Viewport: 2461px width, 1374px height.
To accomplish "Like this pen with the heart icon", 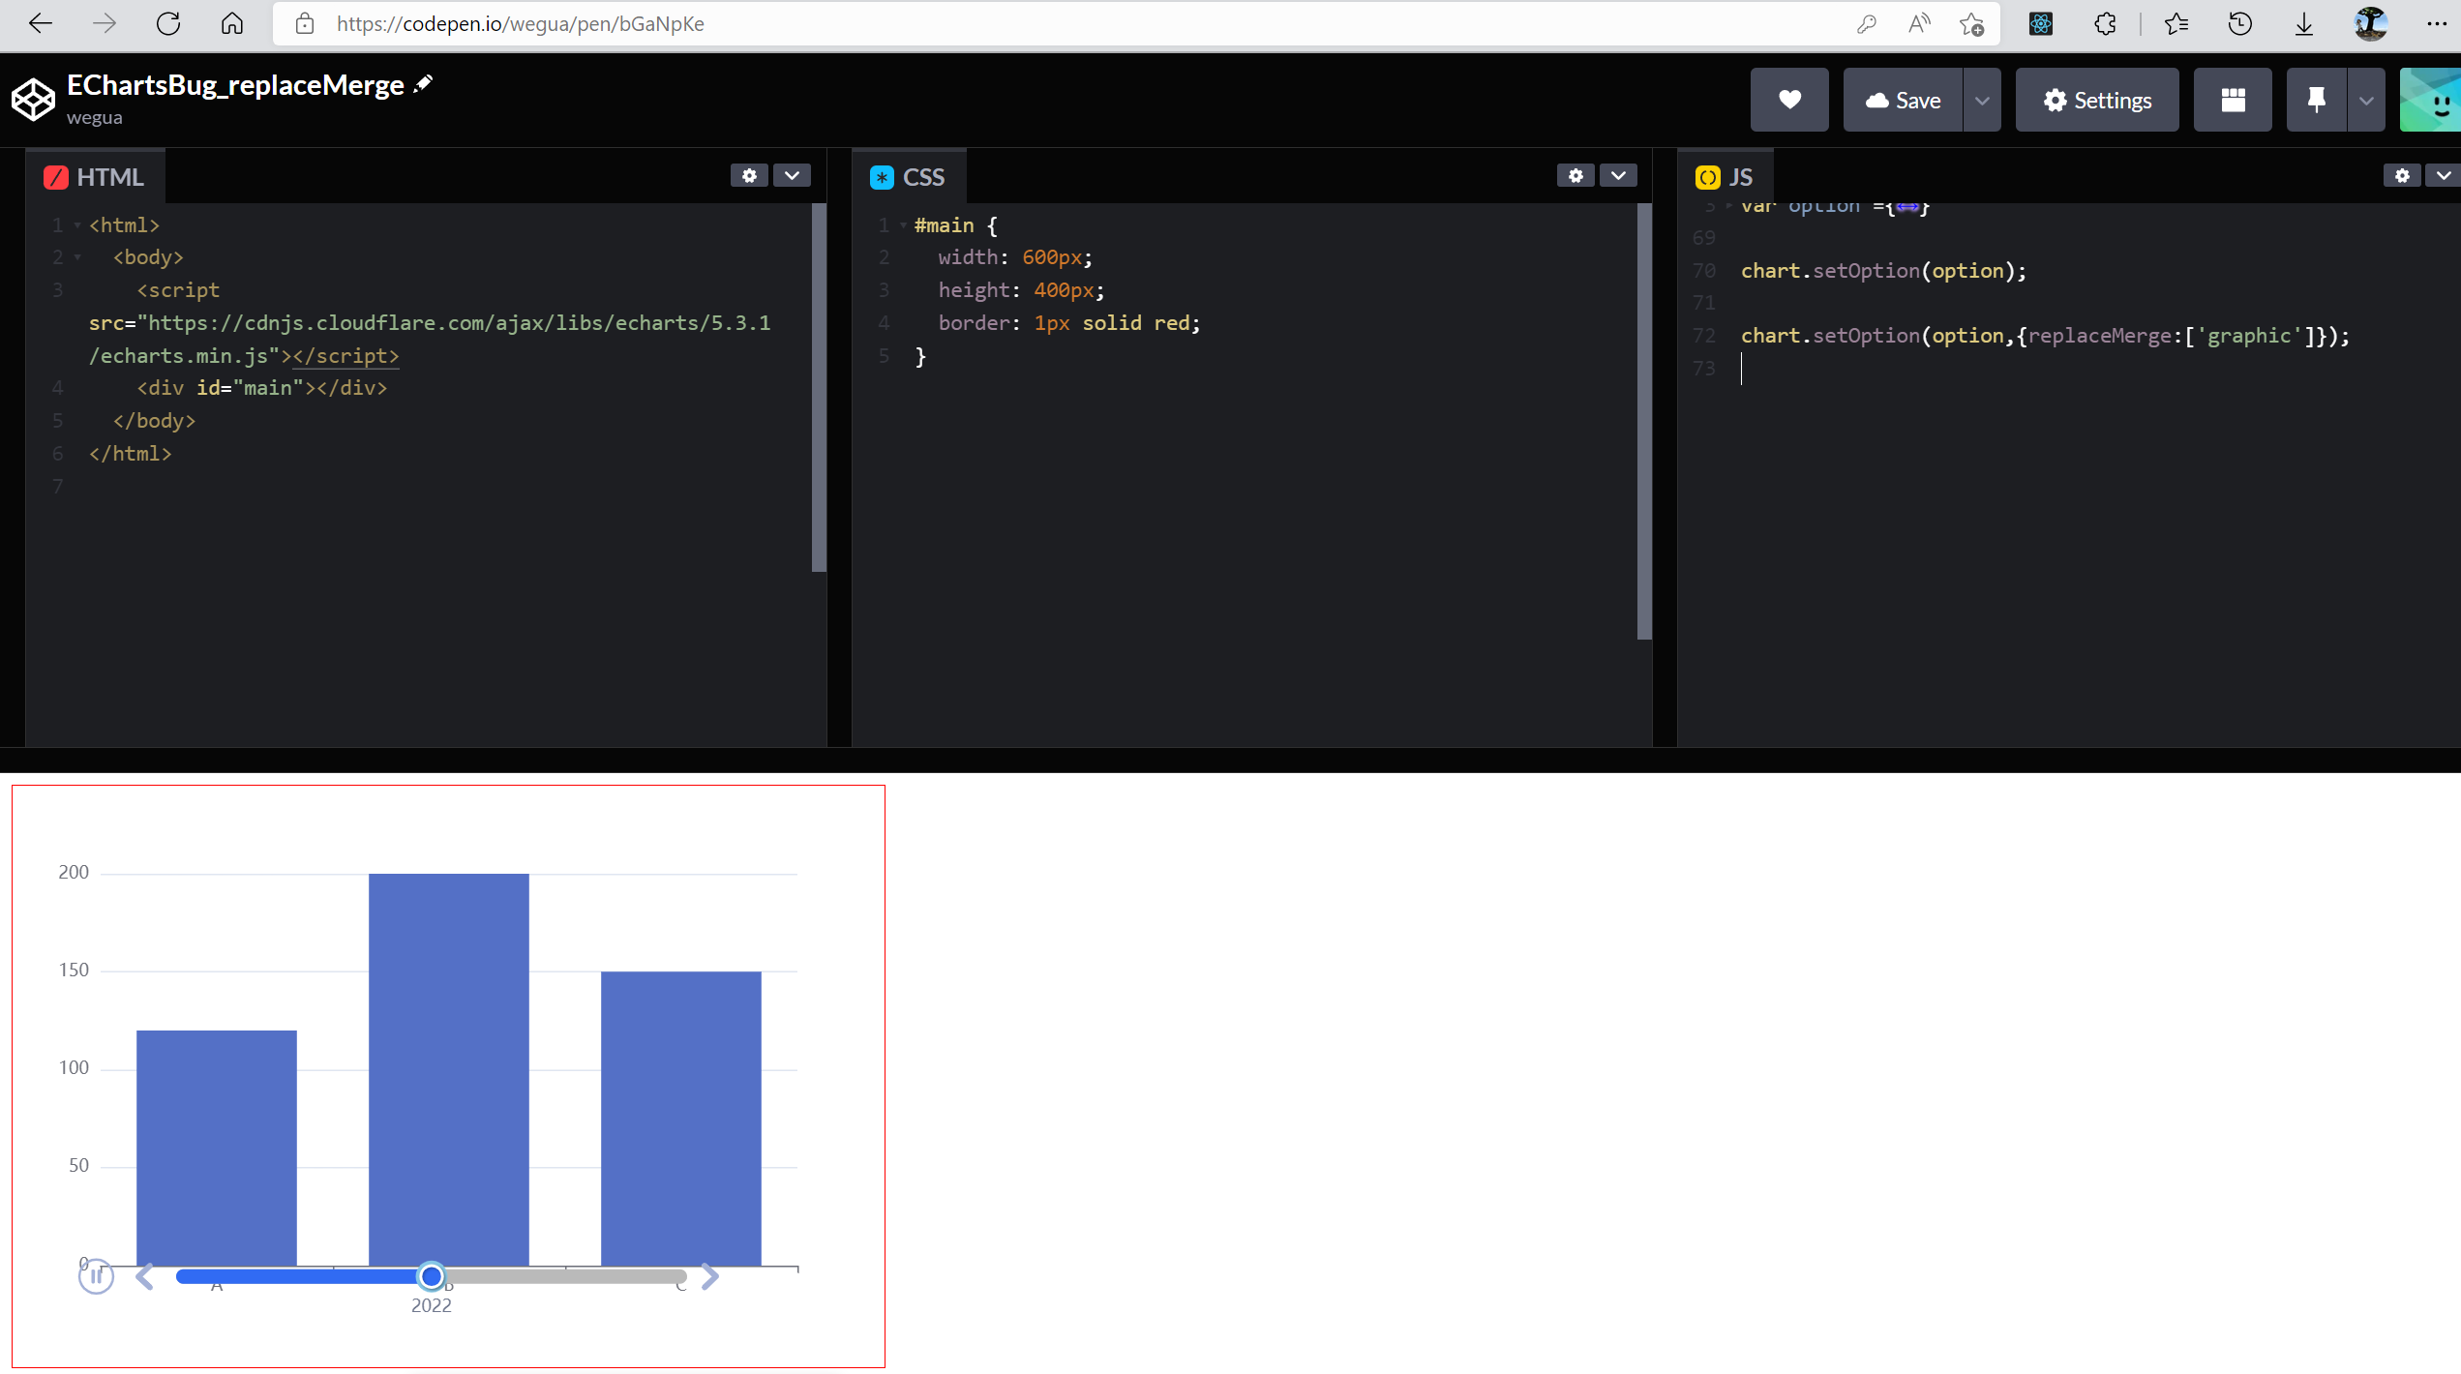I will (x=1789, y=100).
